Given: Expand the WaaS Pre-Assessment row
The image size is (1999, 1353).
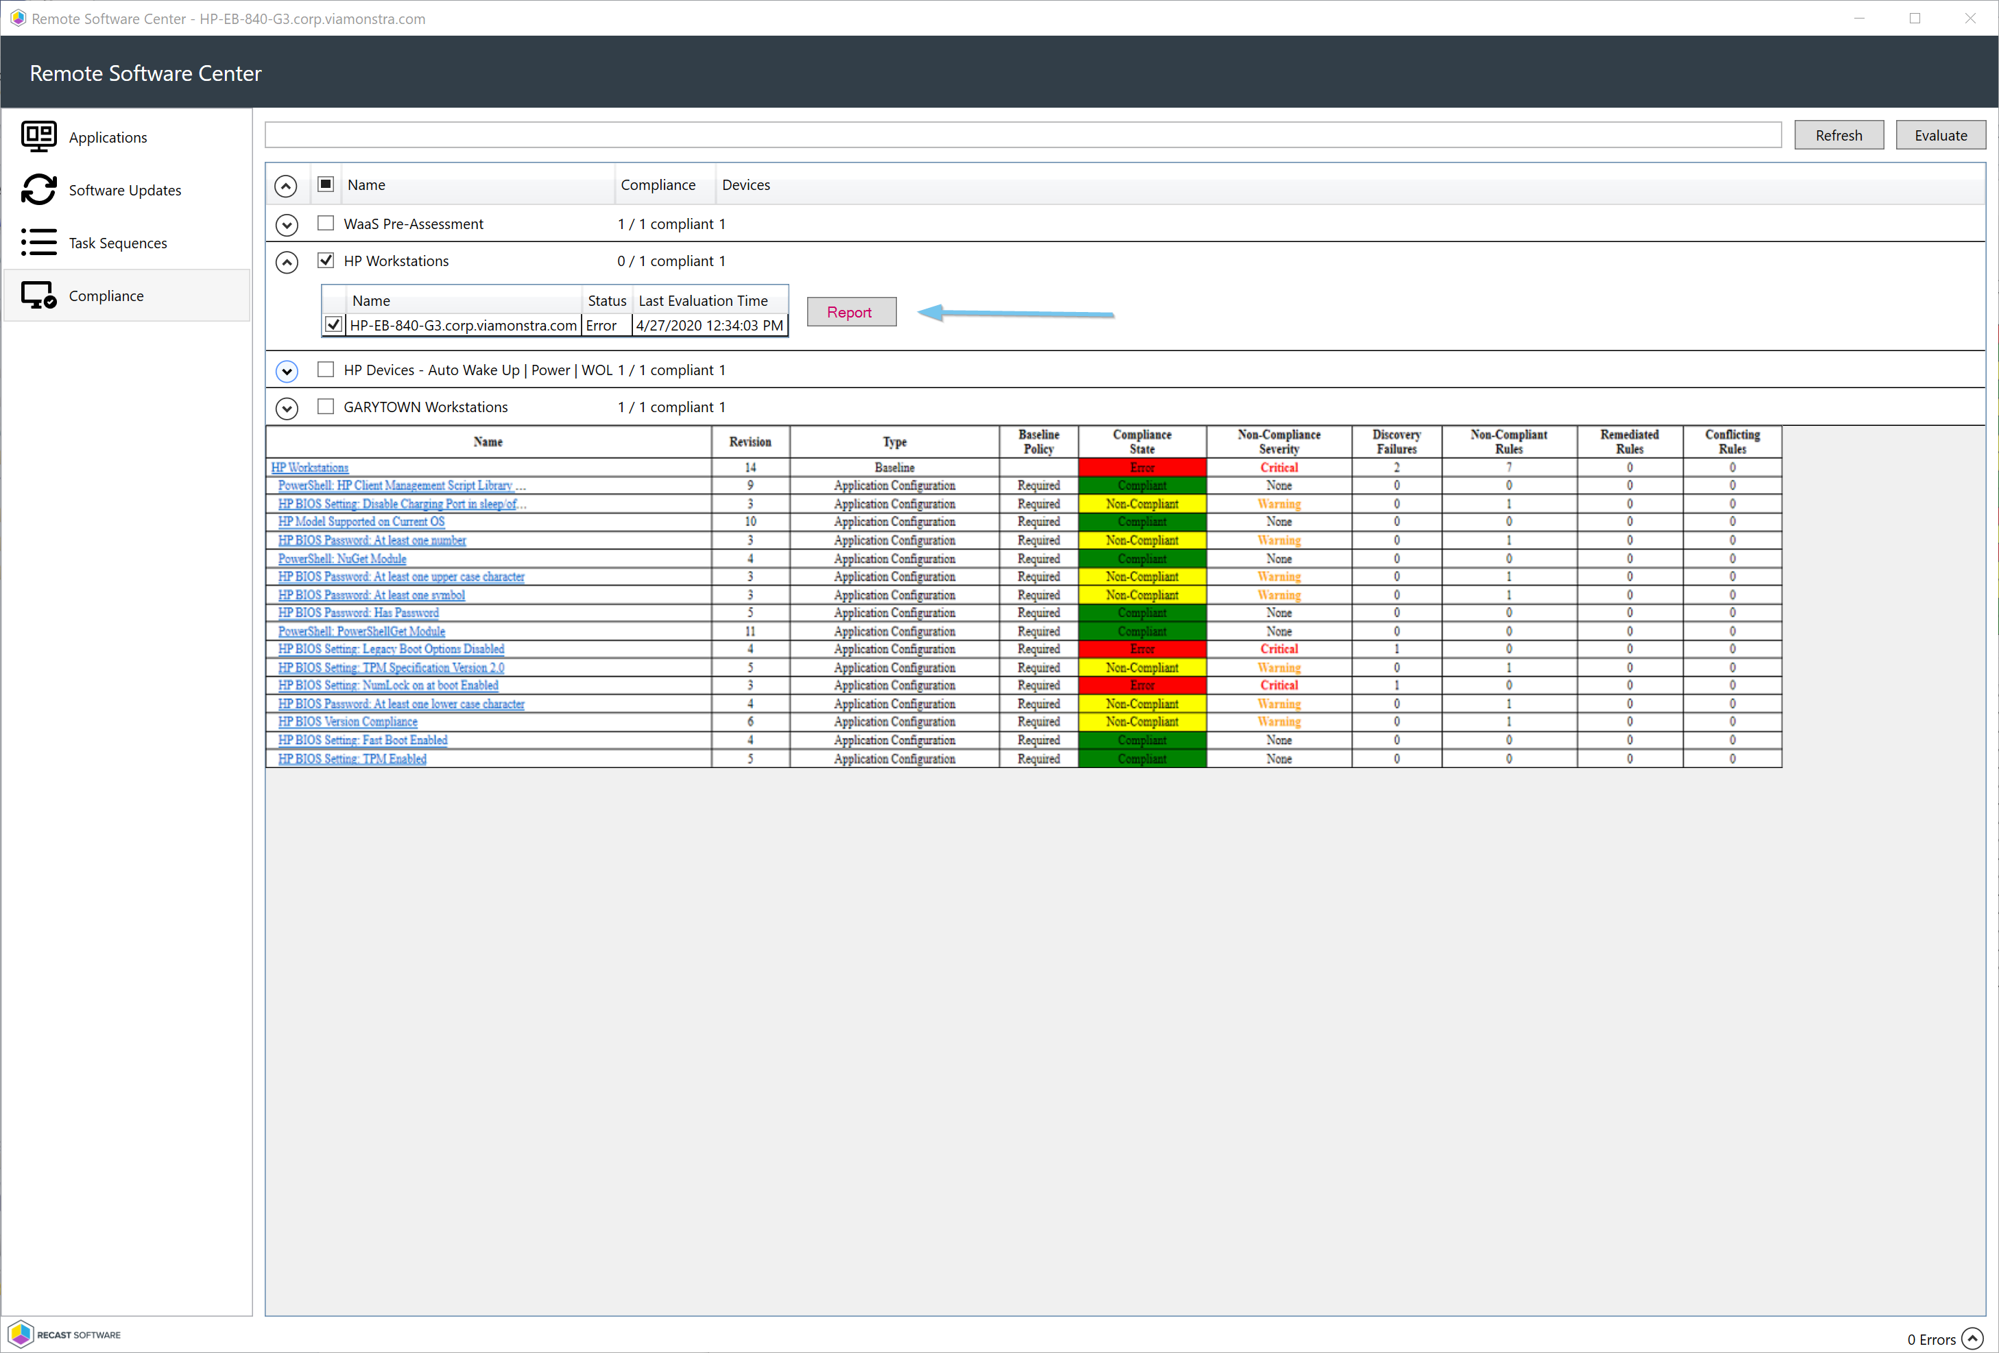Looking at the screenshot, I should click(x=287, y=224).
